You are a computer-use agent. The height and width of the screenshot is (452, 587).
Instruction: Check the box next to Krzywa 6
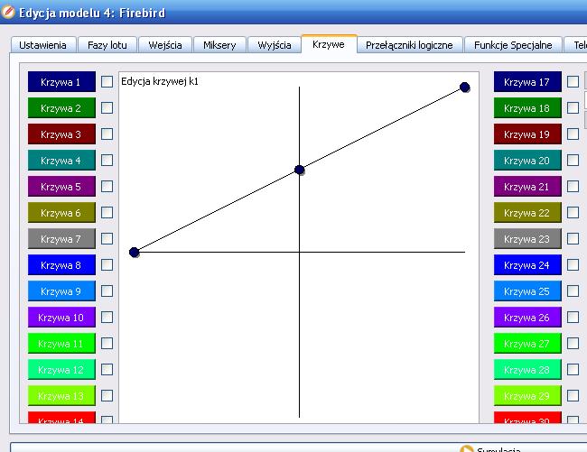tap(107, 213)
